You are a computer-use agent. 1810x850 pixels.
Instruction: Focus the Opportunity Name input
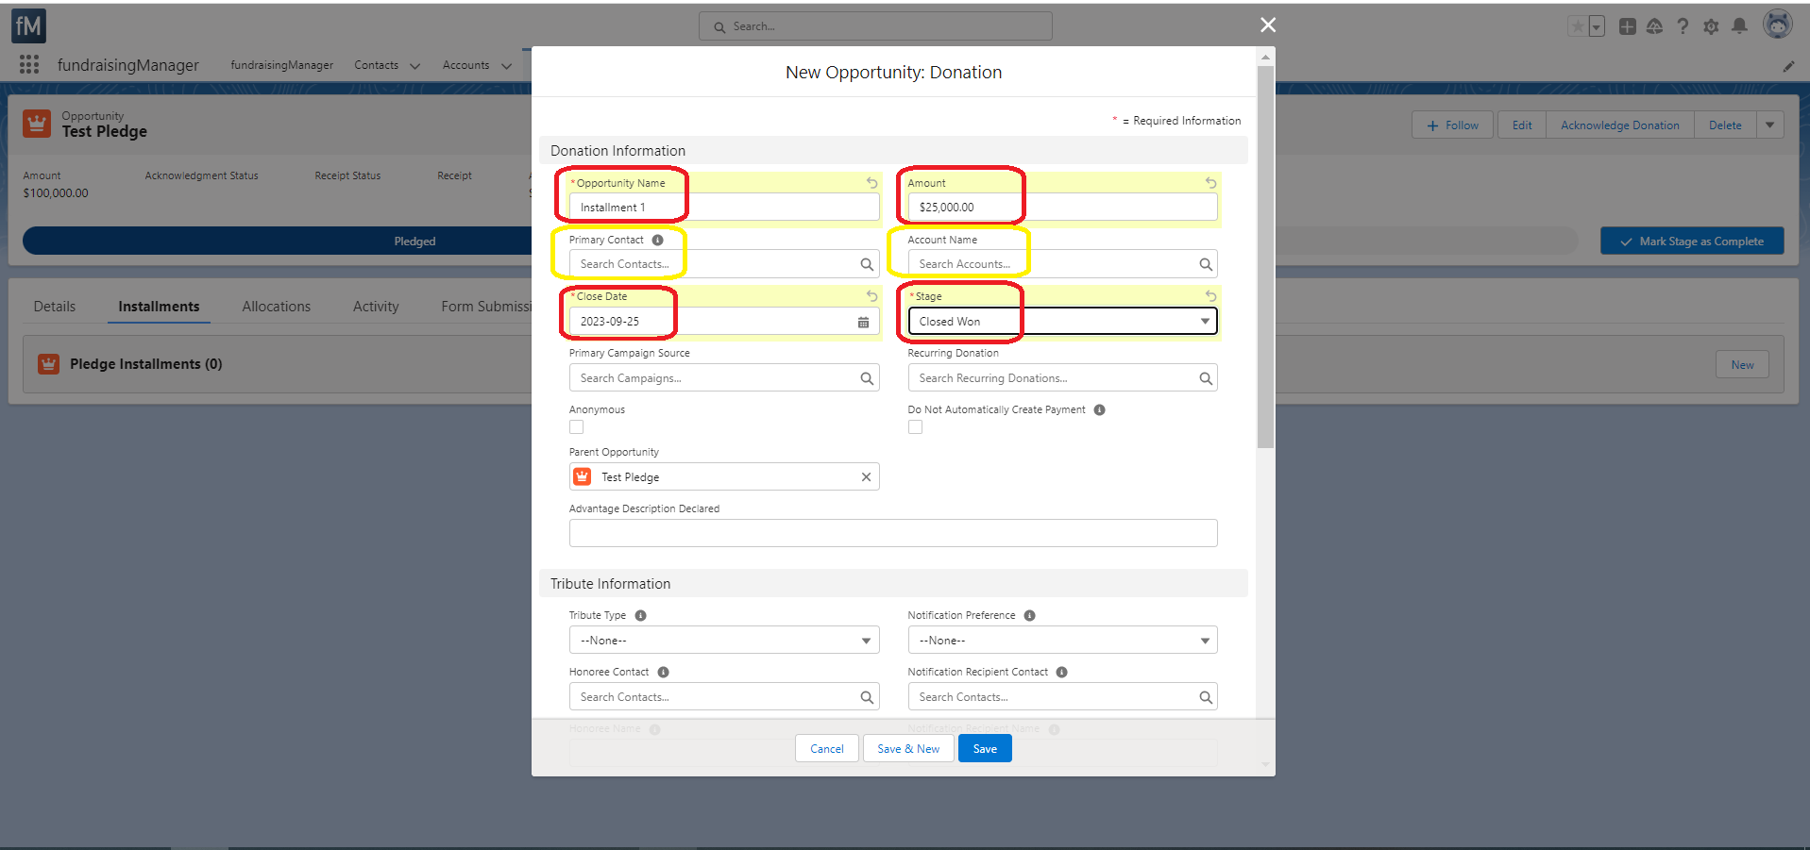click(x=724, y=207)
